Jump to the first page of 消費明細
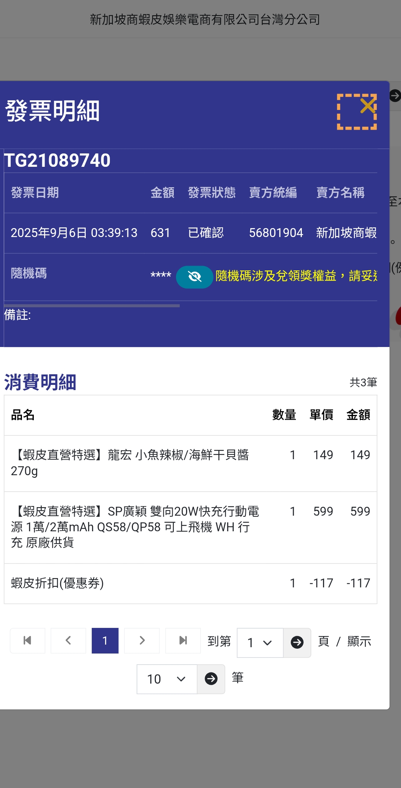401x788 pixels. pyautogui.click(x=27, y=641)
